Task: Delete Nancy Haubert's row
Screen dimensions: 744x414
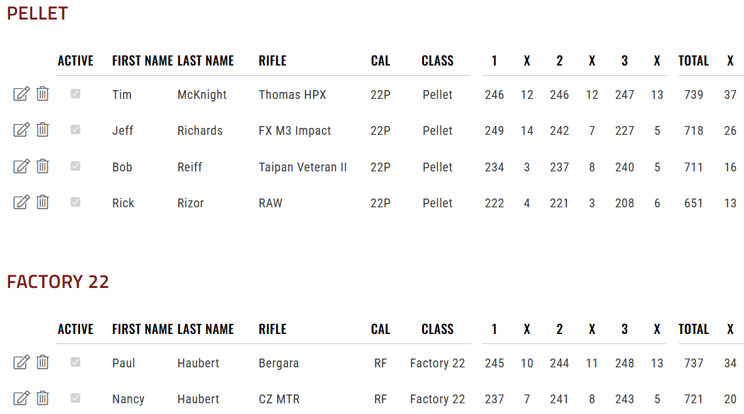Action: 43,398
